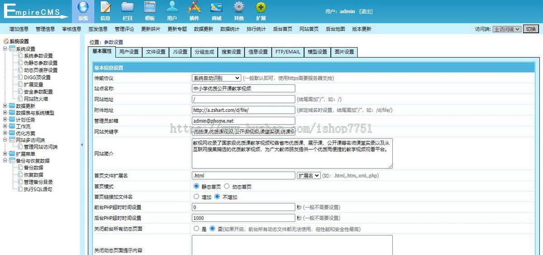Select 否 for 关闭前台所有动态页面
Screen dimensions: 543x255
pyautogui.click(x=212, y=229)
